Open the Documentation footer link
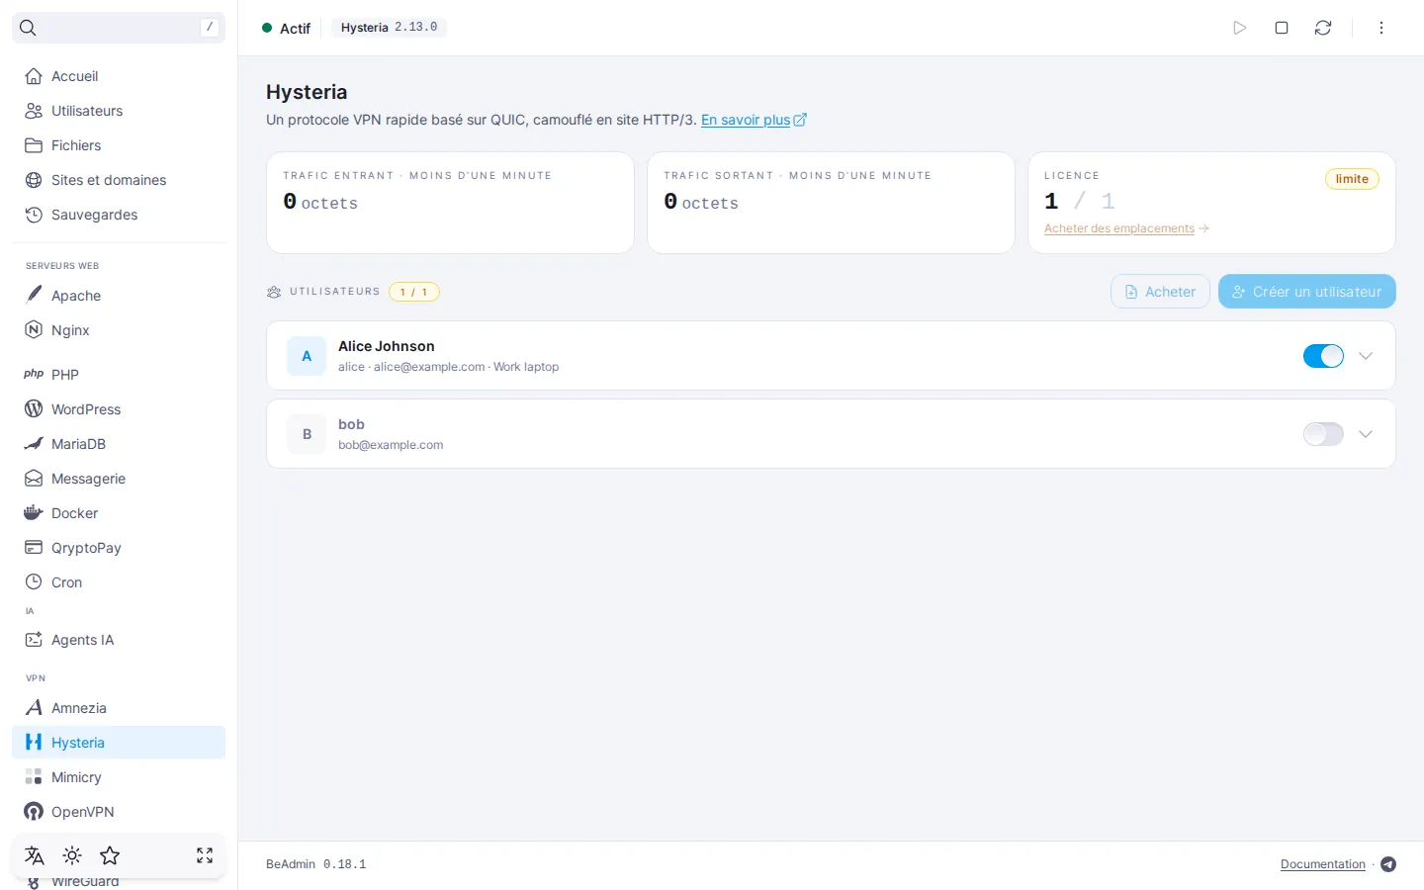1424x890 pixels. point(1322,864)
